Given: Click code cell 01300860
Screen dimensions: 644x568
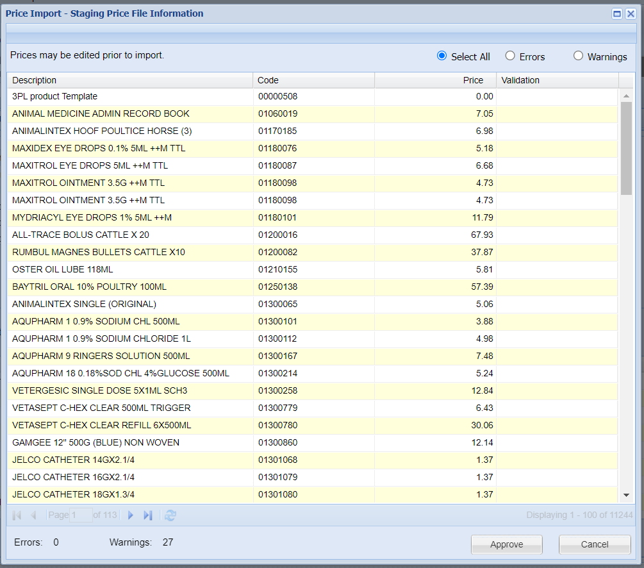Looking at the screenshot, I should (314, 442).
